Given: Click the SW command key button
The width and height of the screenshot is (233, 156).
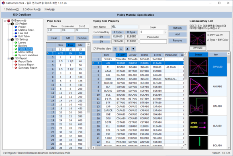Looking at the screenshot, I should click(x=101, y=42).
